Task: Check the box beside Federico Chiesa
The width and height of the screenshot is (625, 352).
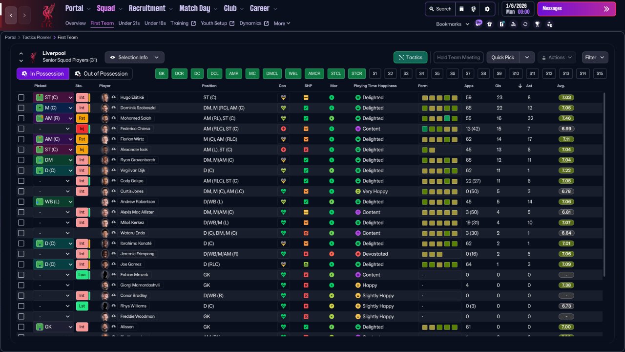Action: click(21, 129)
